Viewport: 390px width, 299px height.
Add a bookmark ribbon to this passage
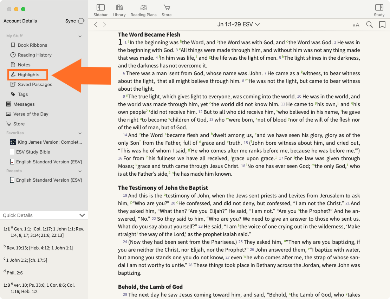[382, 25]
